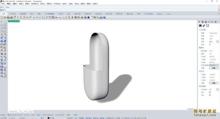Toggle 平面模式 Planar in status bar
This screenshot has height=119, width=220.
tap(81, 118)
